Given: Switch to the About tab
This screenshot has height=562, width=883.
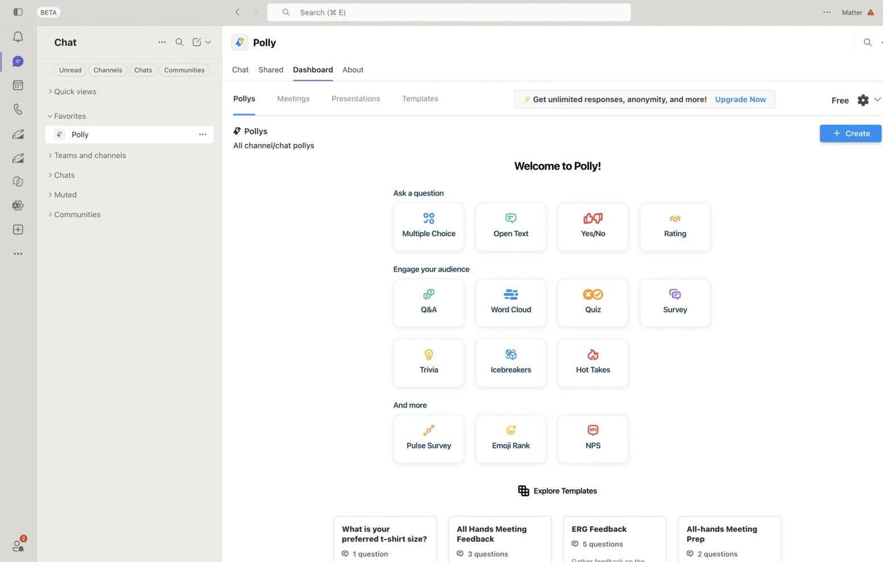Looking at the screenshot, I should click(353, 69).
